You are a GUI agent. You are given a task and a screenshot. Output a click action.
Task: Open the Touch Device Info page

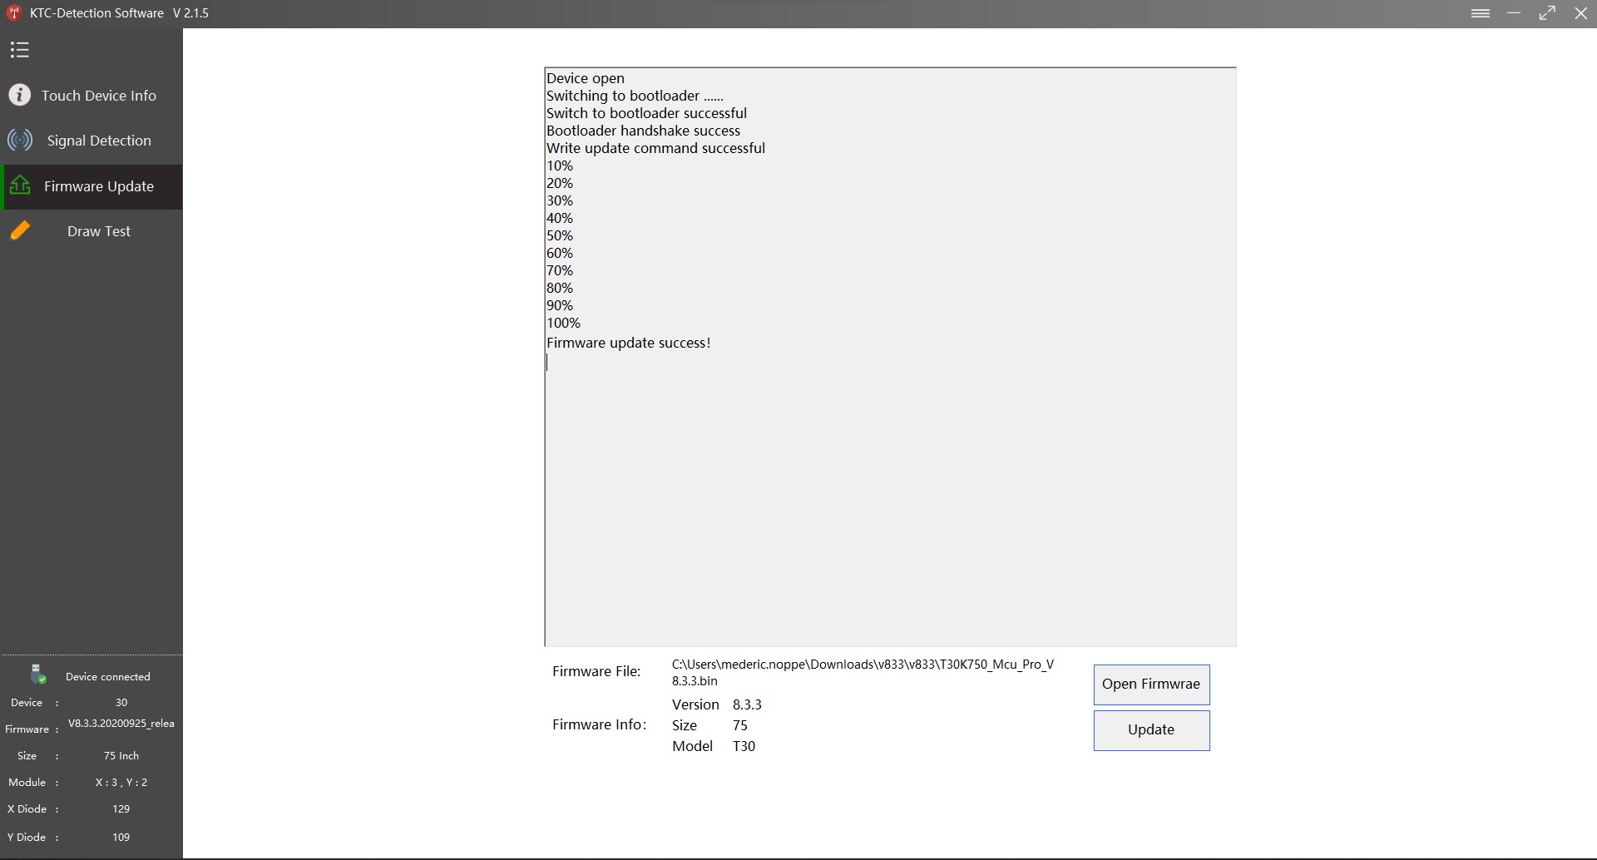(98, 96)
